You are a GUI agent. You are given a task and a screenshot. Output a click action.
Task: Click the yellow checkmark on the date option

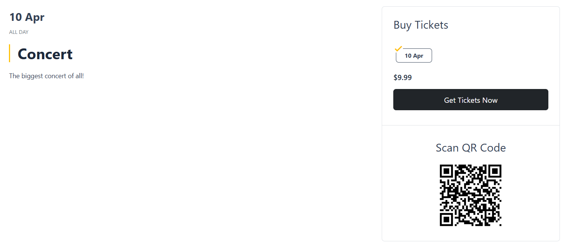pos(398,48)
